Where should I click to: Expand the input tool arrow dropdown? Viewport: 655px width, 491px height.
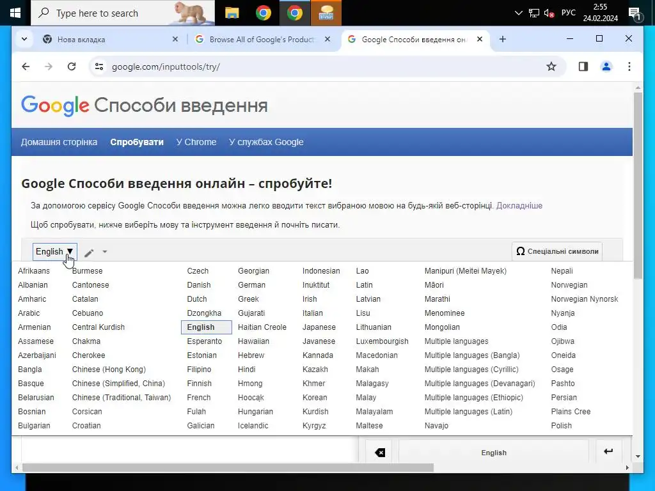click(105, 252)
